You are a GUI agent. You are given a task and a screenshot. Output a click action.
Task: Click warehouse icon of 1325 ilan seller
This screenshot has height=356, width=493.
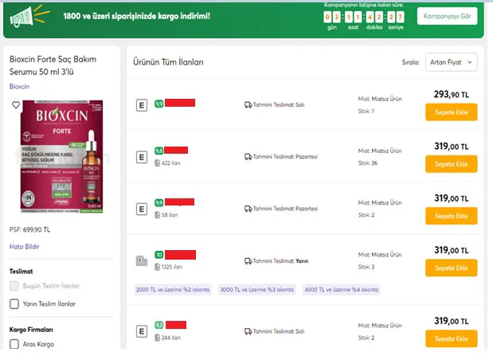click(x=142, y=260)
